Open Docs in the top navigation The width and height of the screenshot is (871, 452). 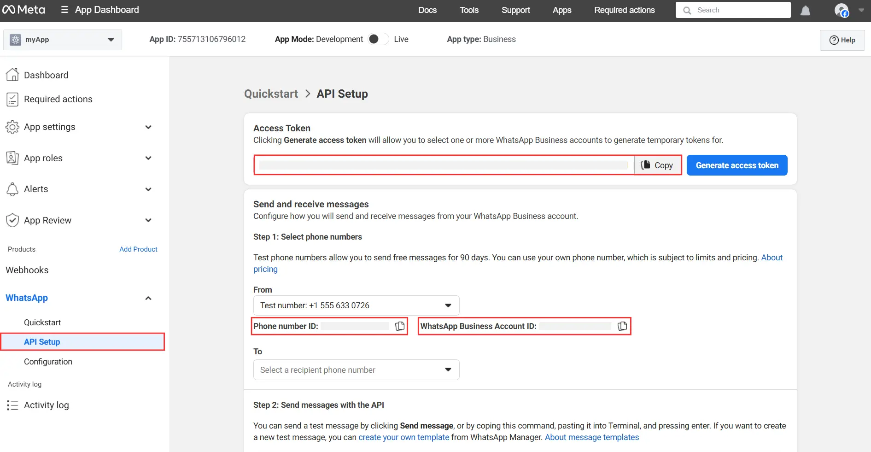point(427,10)
